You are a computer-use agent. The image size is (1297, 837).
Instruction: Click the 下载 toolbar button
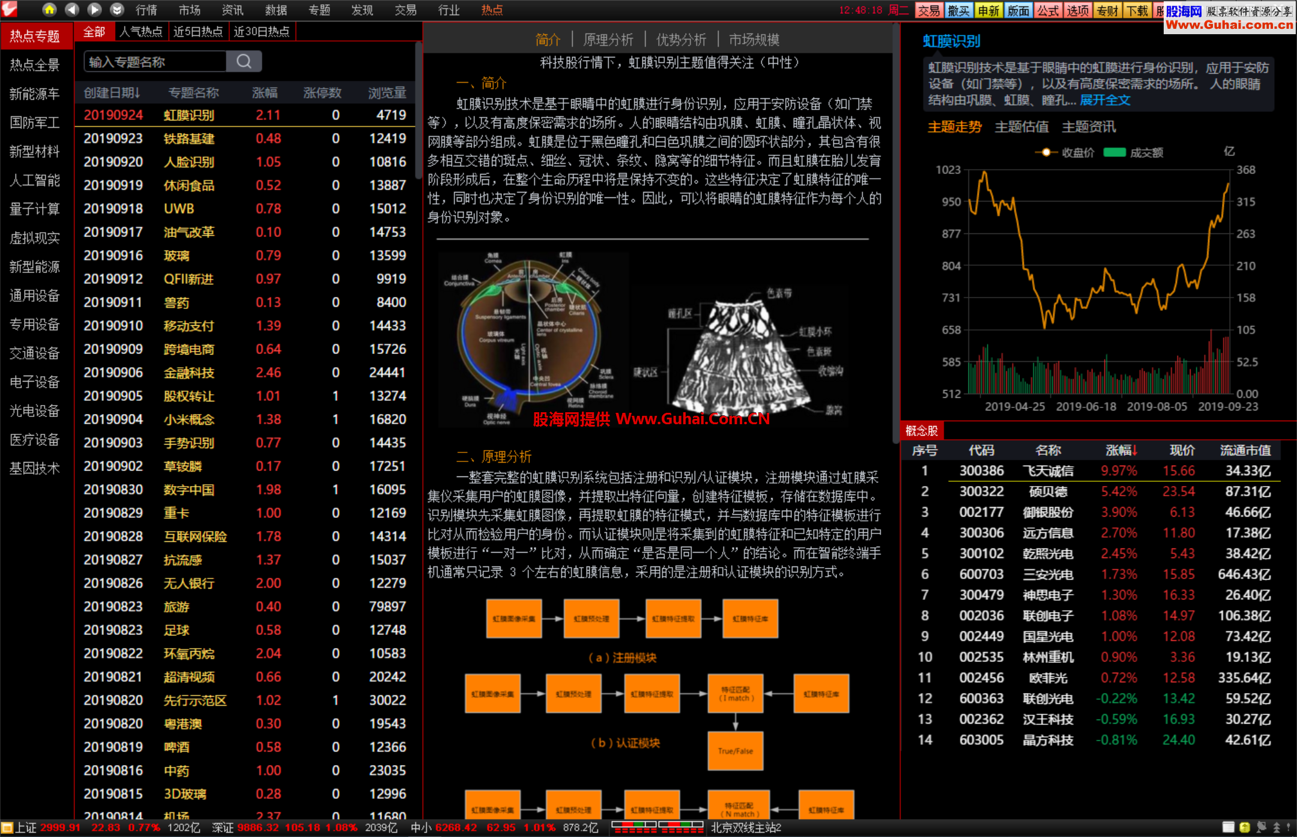pyautogui.click(x=1137, y=10)
